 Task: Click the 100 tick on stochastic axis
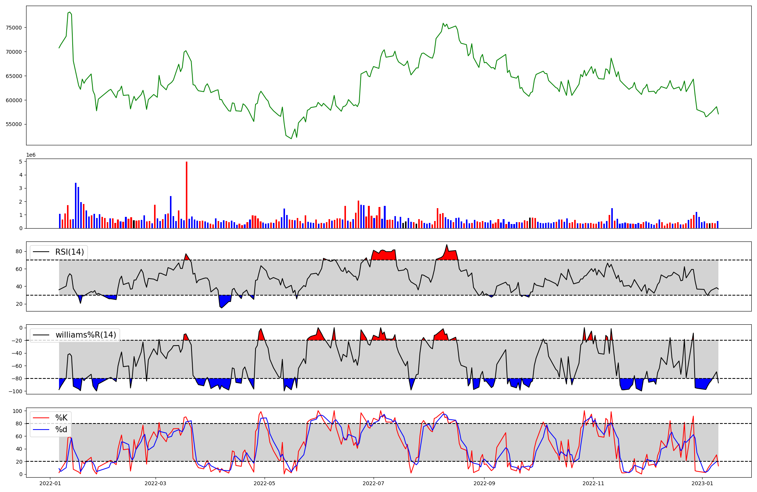click(x=17, y=411)
